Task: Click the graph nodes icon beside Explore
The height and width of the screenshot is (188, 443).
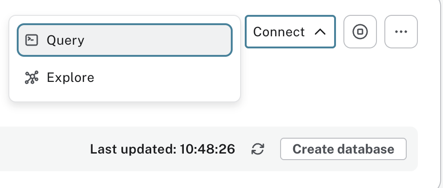Action: [x=31, y=77]
